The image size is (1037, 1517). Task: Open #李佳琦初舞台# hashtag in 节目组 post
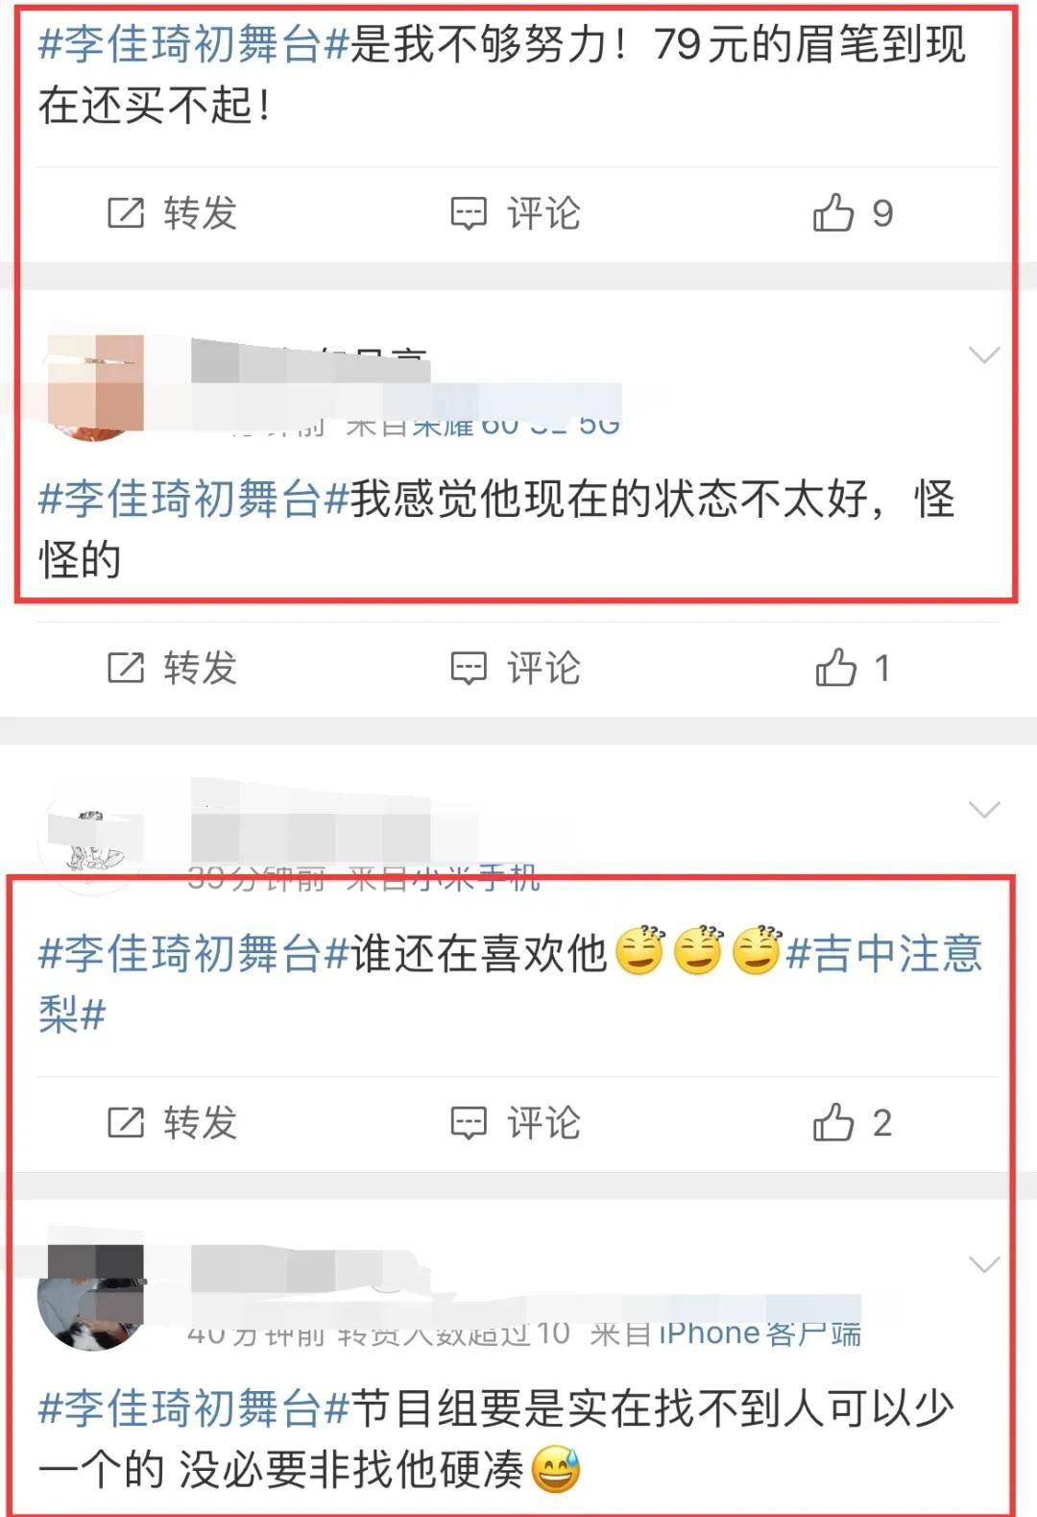click(x=193, y=1408)
